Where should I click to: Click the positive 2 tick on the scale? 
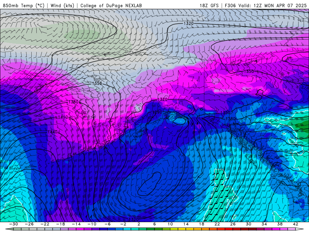[139, 224]
